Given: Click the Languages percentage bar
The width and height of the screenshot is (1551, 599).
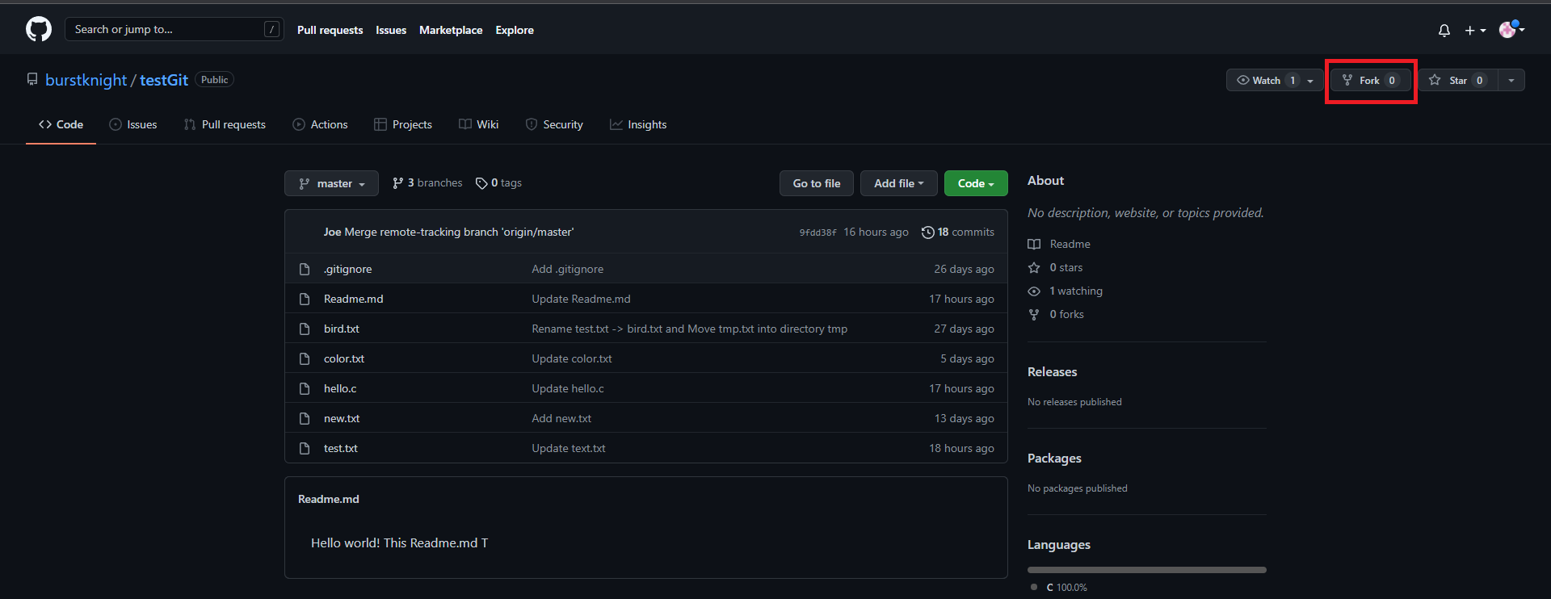Looking at the screenshot, I should (1147, 570).
